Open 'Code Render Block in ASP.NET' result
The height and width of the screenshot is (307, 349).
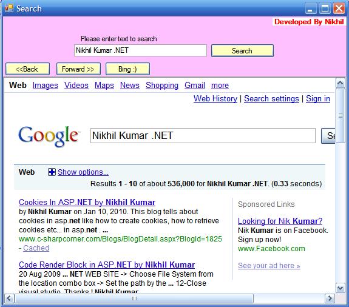click(x=107, y=265)
